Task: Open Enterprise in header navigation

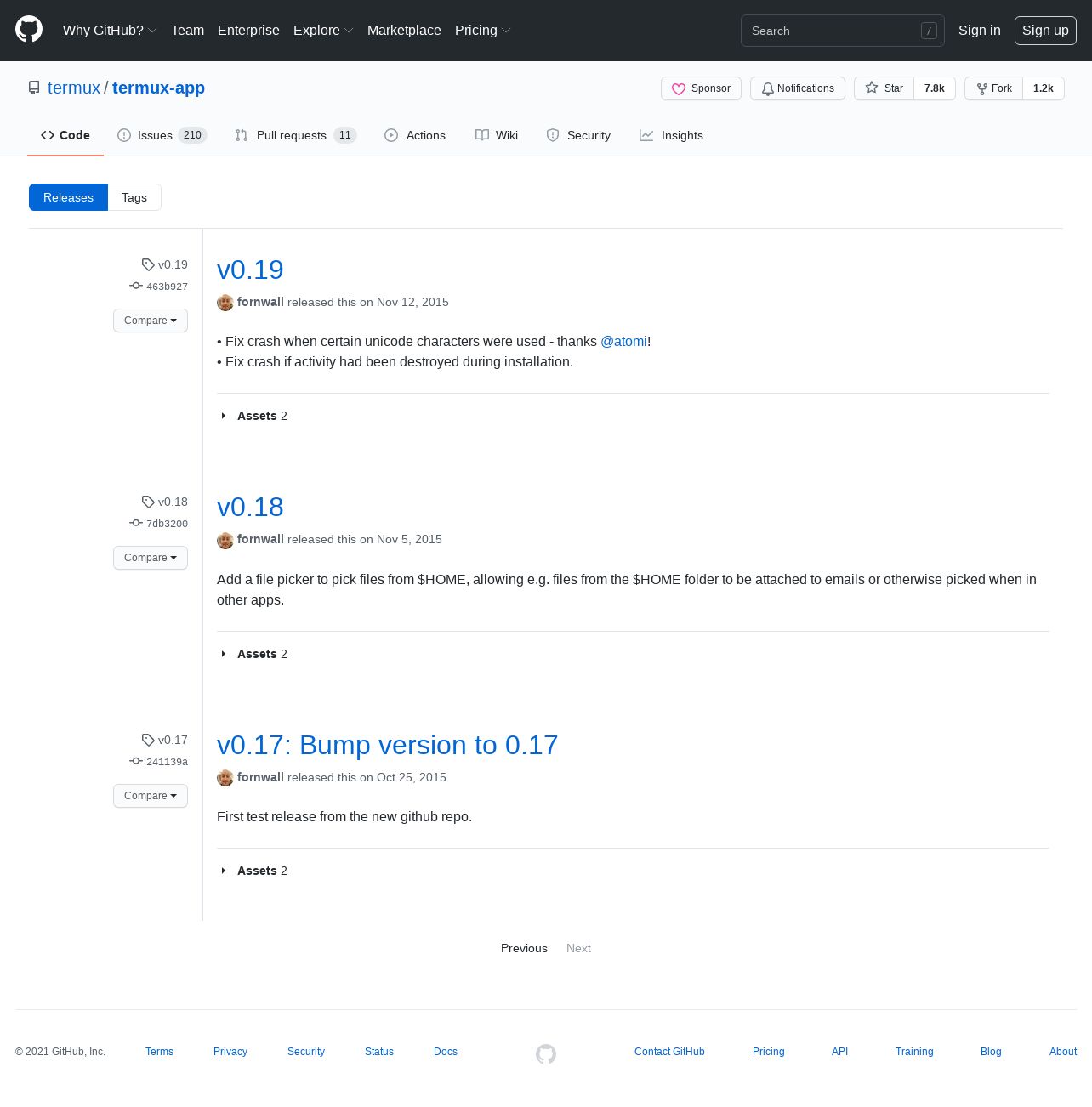Action: pyautogui.click(x=248, y=30)
